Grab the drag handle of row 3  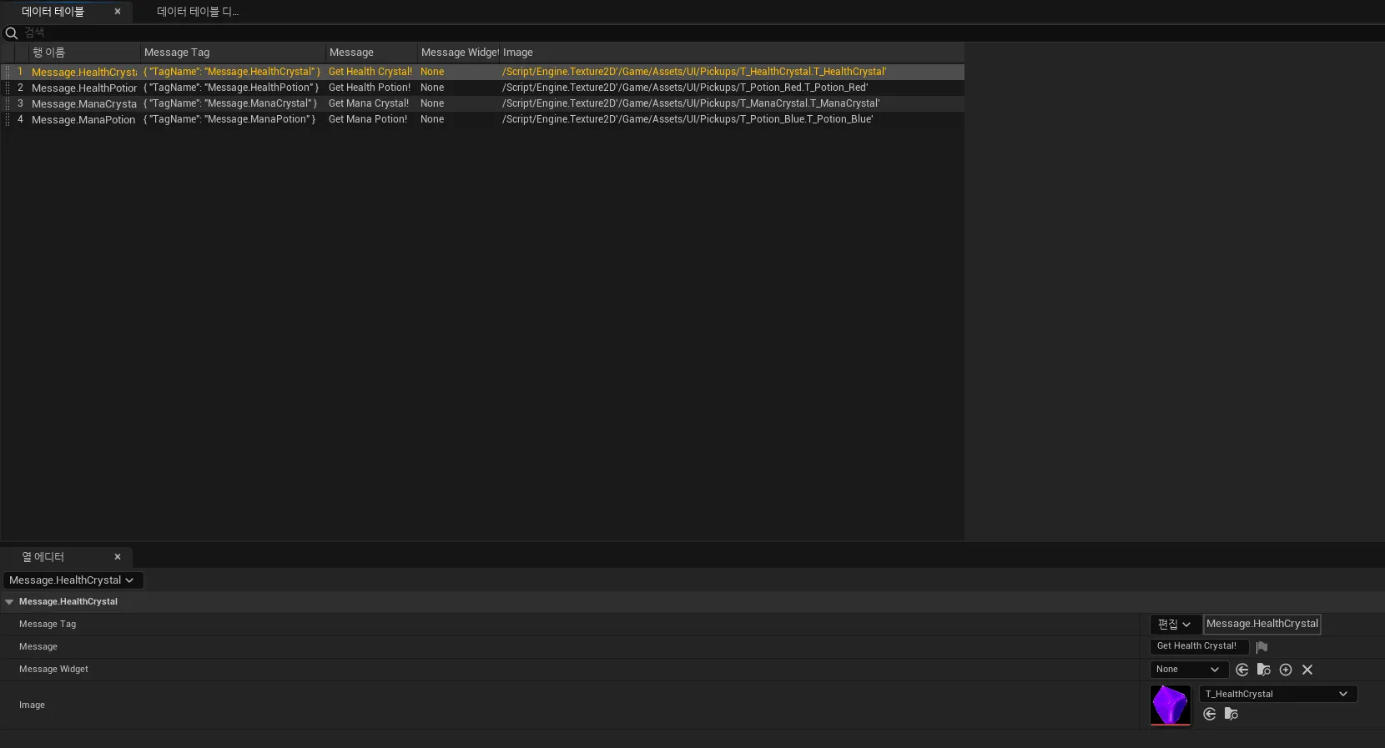8,103
